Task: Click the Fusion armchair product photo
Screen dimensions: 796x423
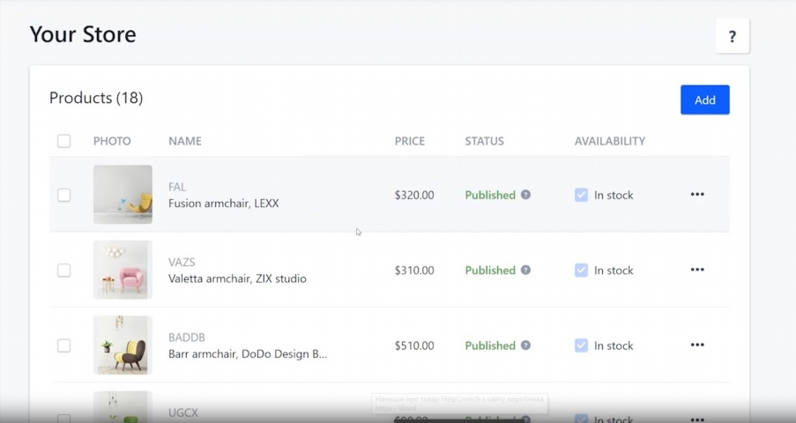Action: tap(123, 195)
